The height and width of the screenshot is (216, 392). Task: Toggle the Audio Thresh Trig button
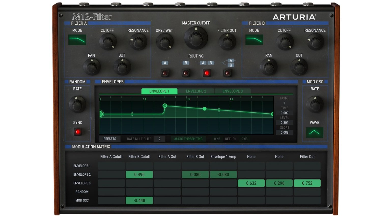[x=188, y=139]
